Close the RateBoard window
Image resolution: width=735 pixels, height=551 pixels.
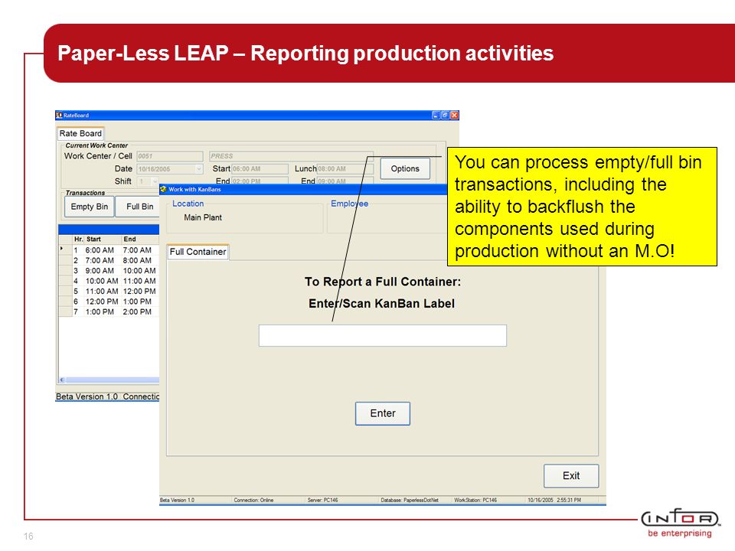click(454, 116)
